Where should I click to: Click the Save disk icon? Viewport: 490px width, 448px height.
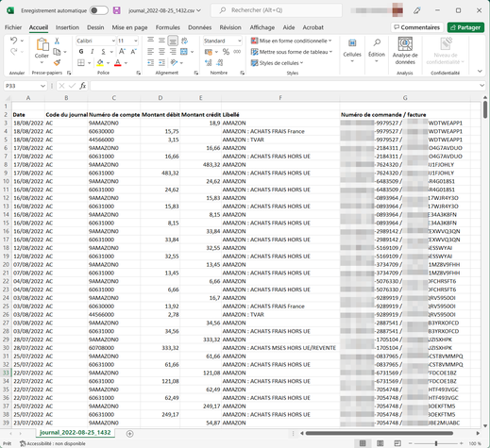coord(117,10)
